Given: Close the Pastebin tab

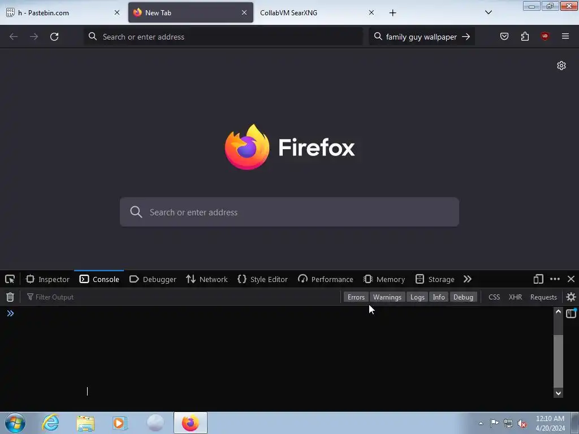Looking at the screenshot, I should coord(116,12).
